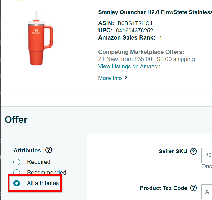Click the Product Tax Code help icon
212x200 pixels.
[x=194, y=188]
